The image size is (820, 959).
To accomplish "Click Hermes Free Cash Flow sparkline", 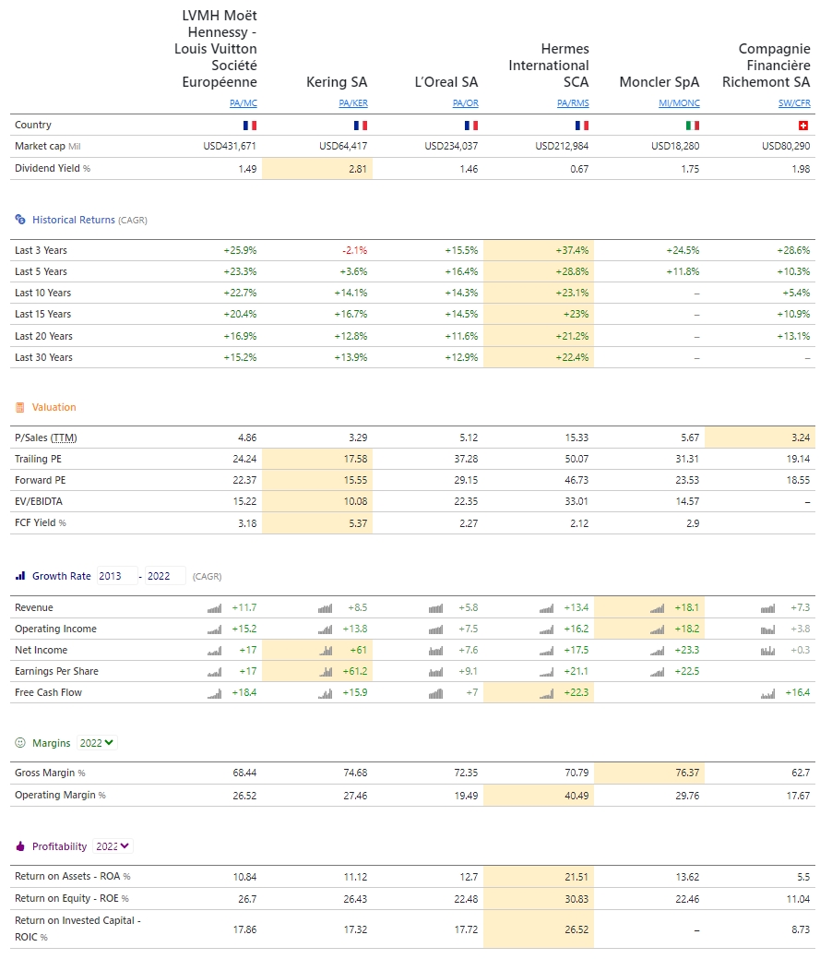I will coord(546,693).
